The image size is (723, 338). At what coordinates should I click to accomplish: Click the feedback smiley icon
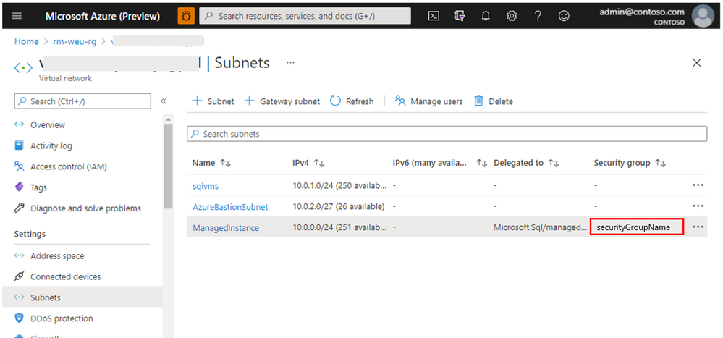(x=564, y=16)
